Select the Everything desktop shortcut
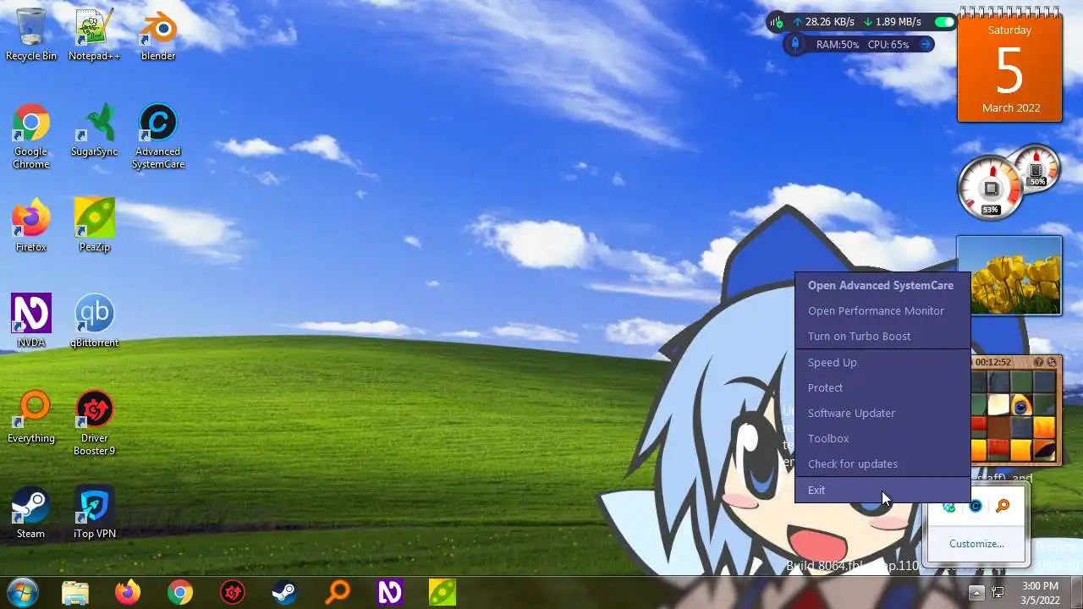This screenshot has height=609, width=1083. click(31, 417)
